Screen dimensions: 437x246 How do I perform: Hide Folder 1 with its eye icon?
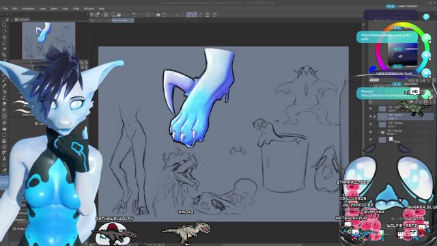[x=370, y=132]
